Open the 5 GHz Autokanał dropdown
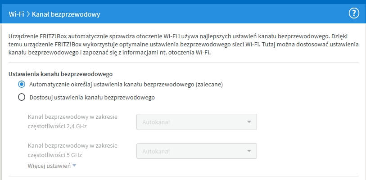Viewport: 366px width, 180px height. click(196, 151)
